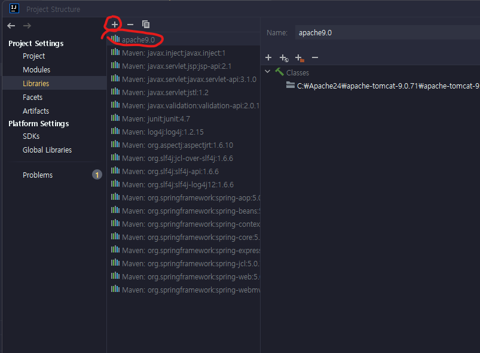Image resolution: width=480 pixels, height=353 pixels.
Task: Click library icon beside spring-web:5
Action: (x=115, y=276)
